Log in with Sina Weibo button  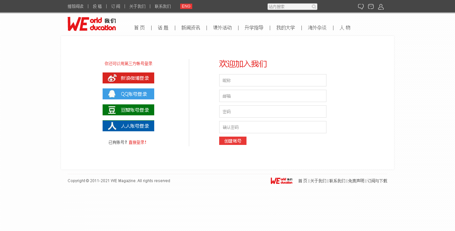coord(128,78)
